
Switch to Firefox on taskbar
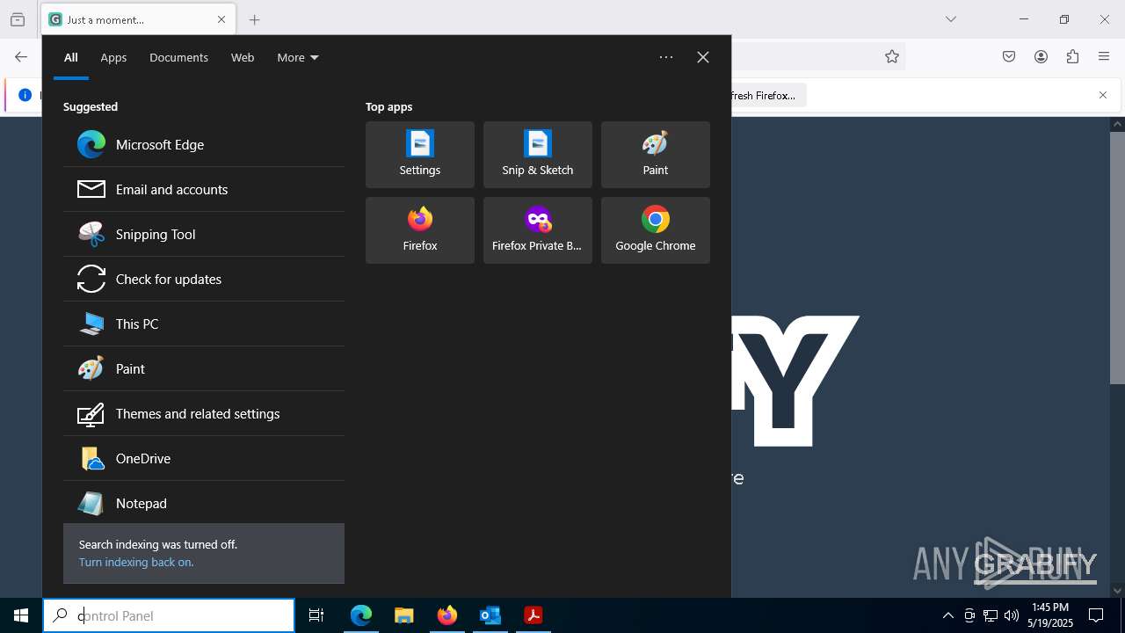pos(447,615)
